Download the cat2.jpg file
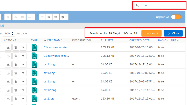Image resolution: width=187 pixels, height=105 pixels. 8,99
